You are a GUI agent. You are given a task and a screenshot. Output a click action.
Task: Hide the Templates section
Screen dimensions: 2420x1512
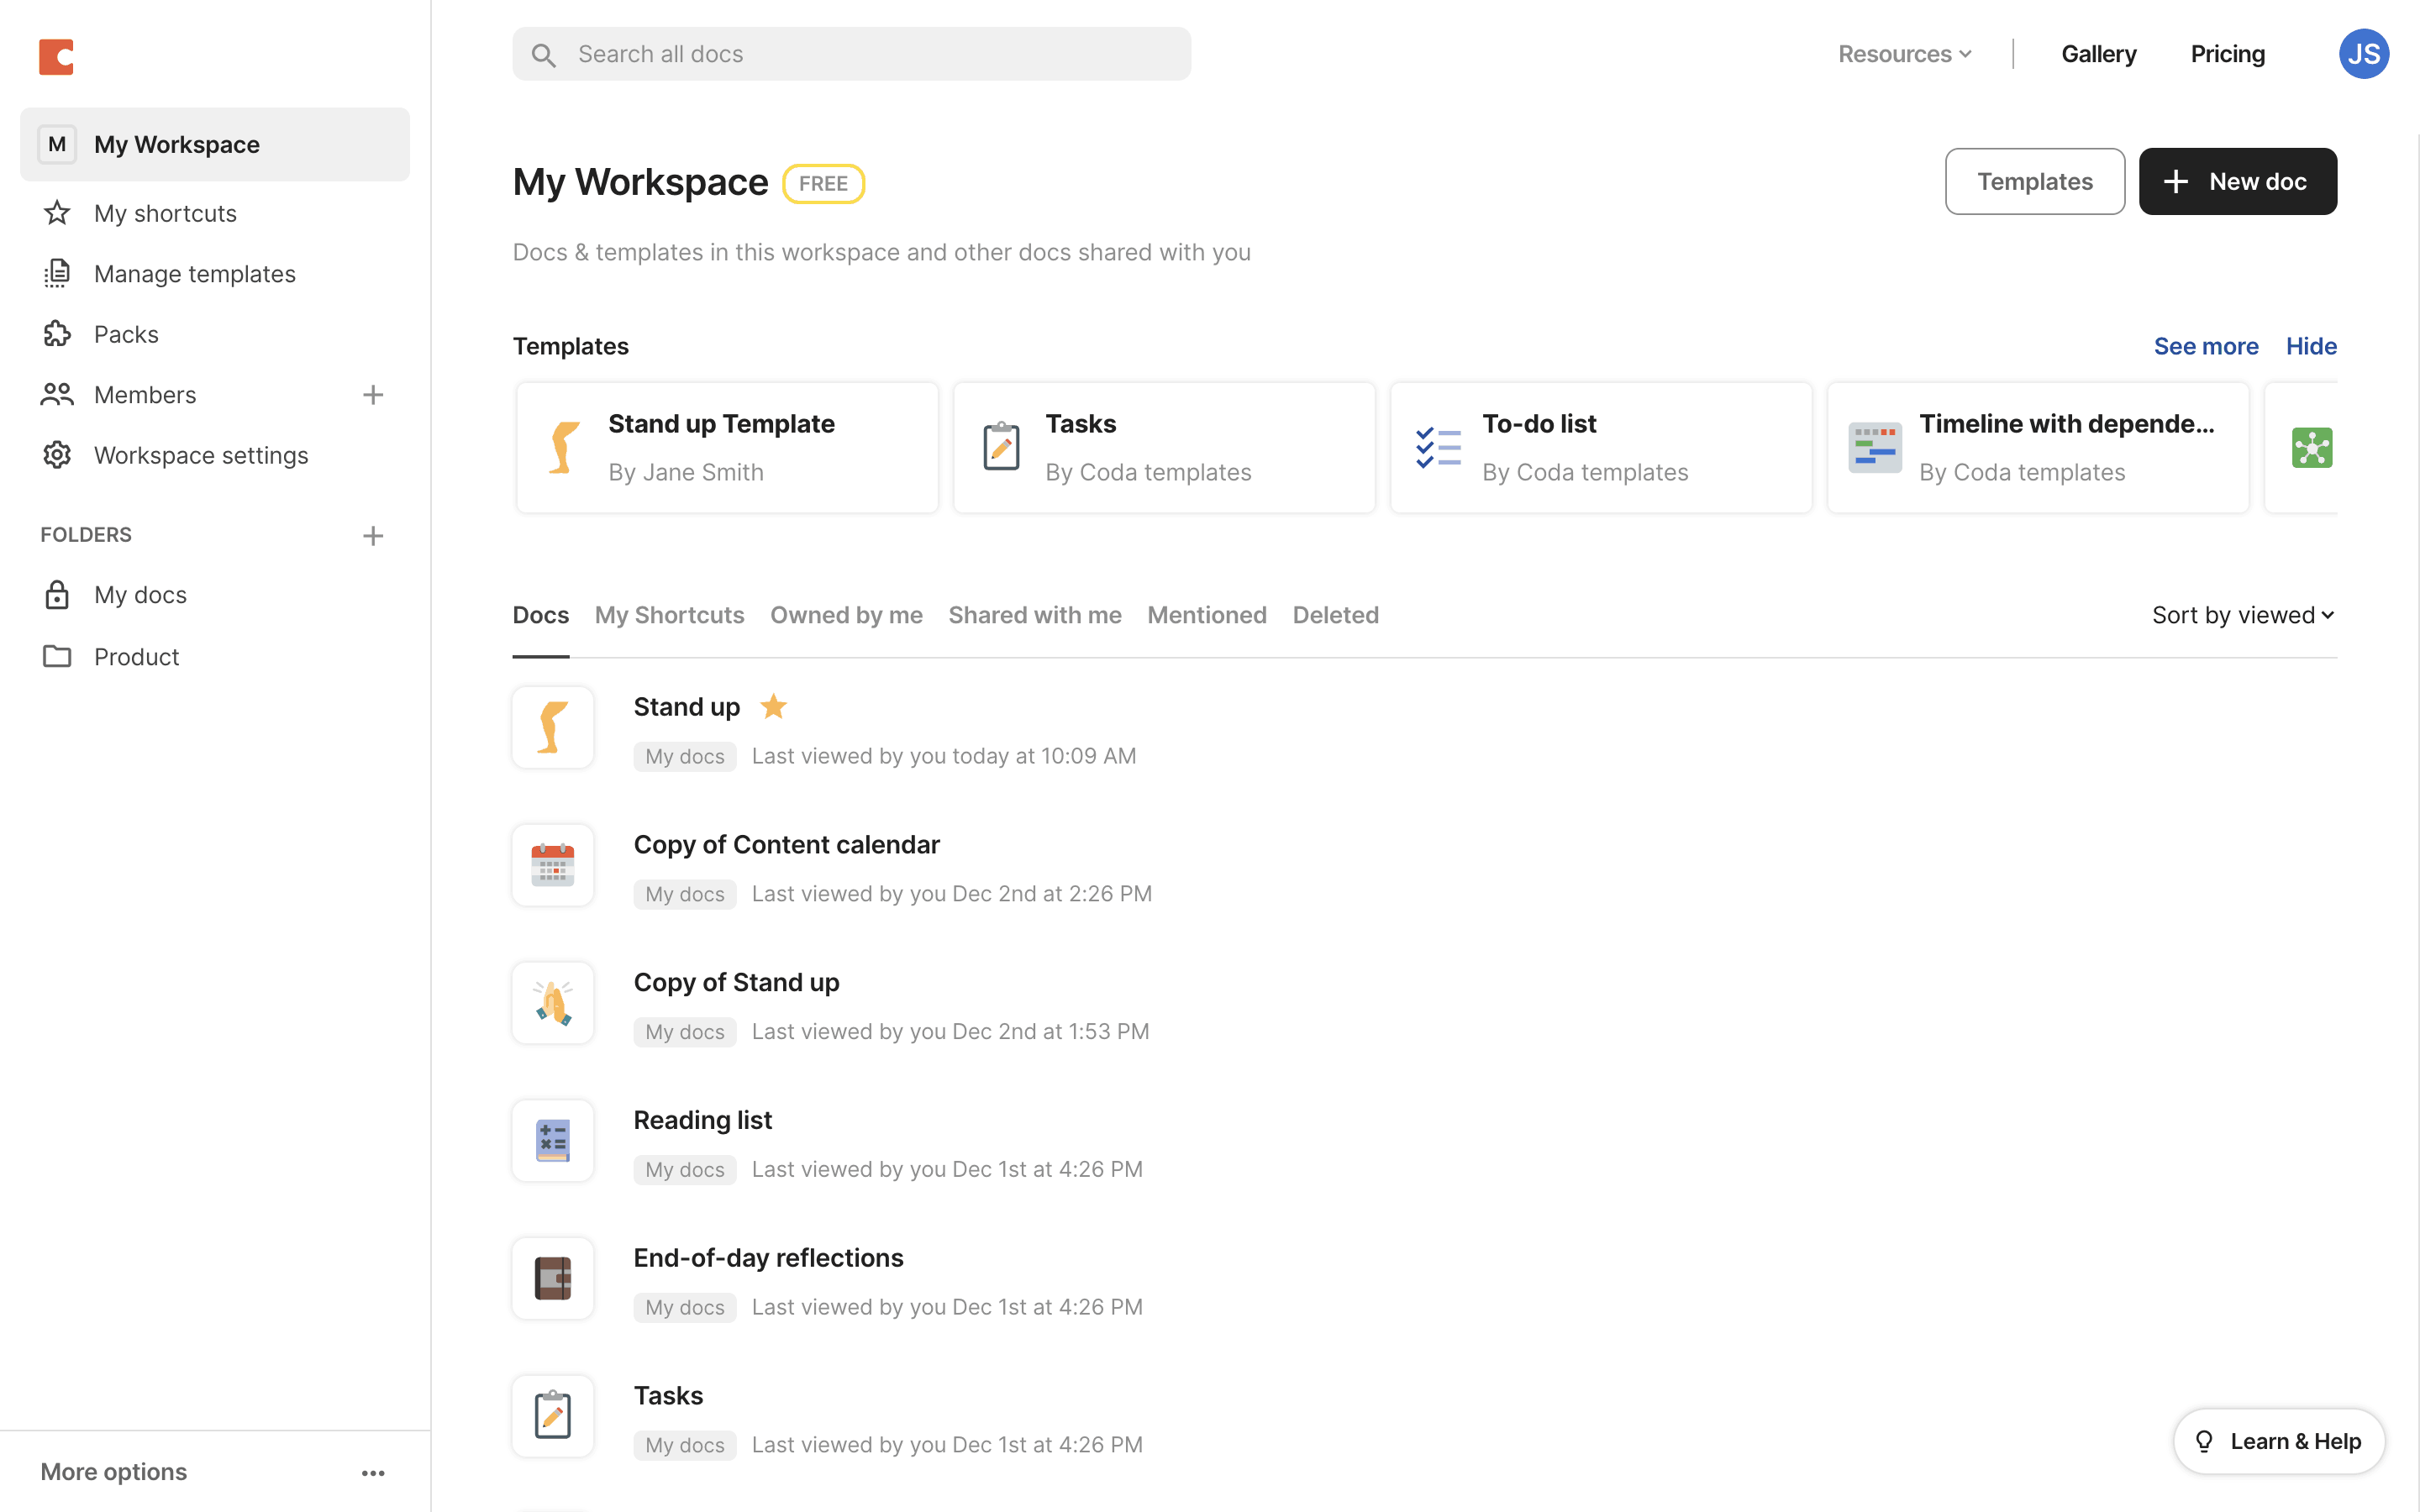(2310, 346)
